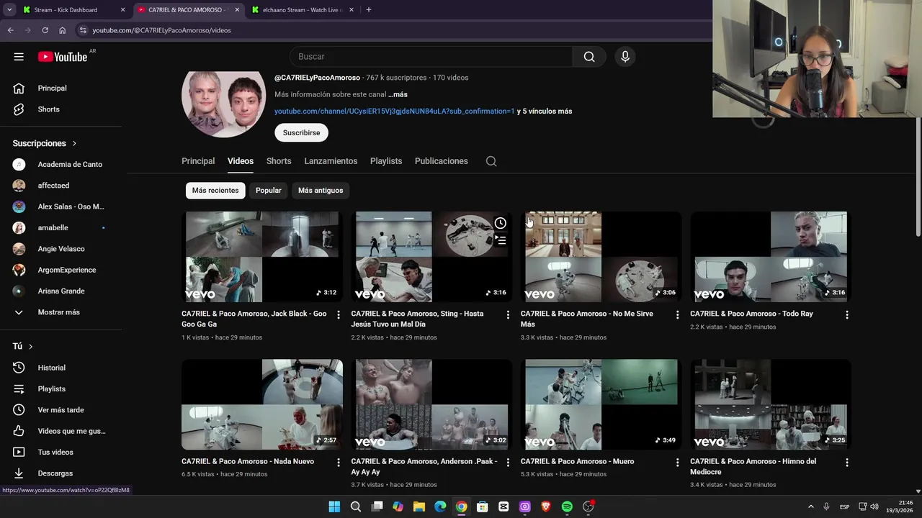Screen dimensions: 922x518
Task: Open Spotify from the taskbar
Action: click(x=567, y=506)
